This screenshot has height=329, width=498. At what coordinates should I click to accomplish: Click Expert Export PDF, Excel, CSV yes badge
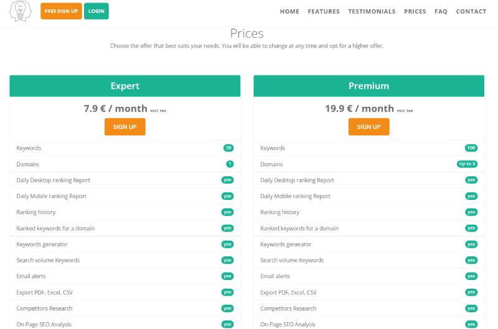[x=227, y=292]
